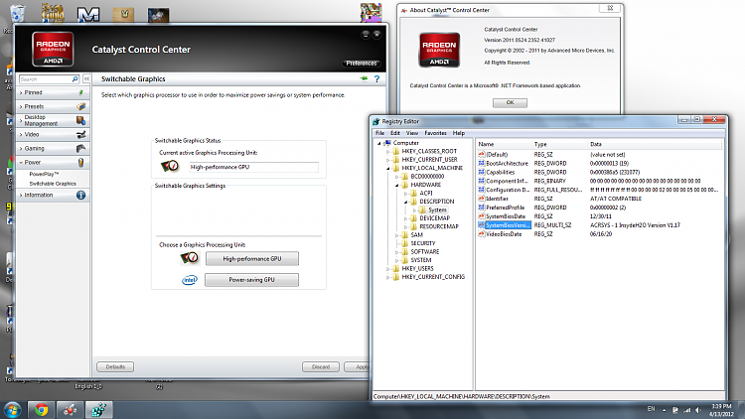Click the Intel logo beside Power-saving GPU
Viewport: 745px width, 419px height.
190,280
